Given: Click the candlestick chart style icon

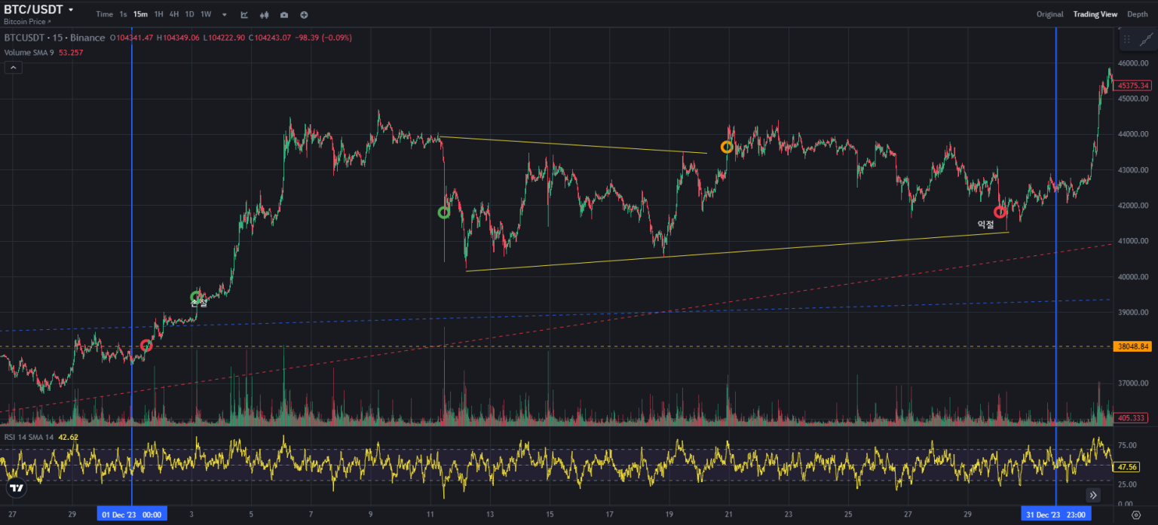Looking at the screenshot, I should (264, 14).
